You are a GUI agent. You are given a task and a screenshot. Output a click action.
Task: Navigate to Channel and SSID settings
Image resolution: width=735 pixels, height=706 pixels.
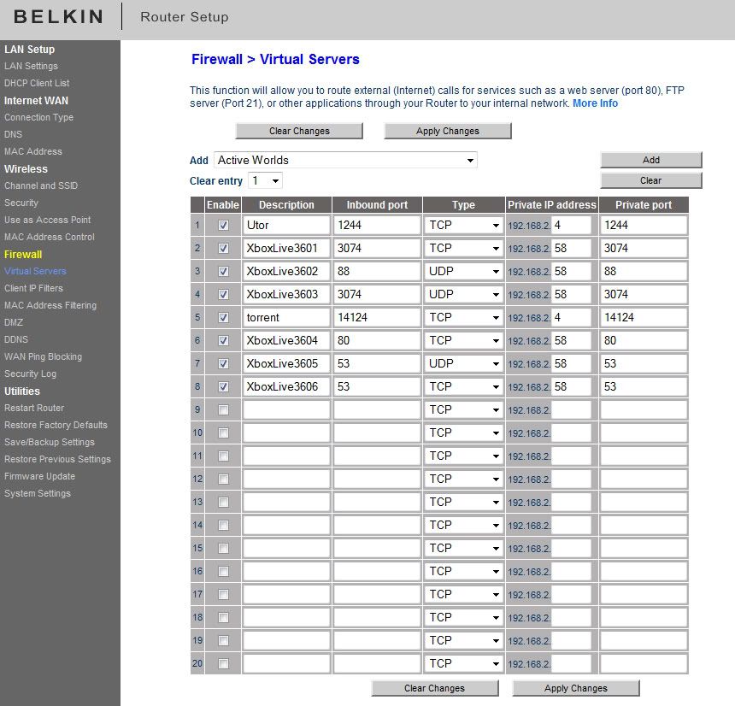pyautogui.click(x=40, y=185)
